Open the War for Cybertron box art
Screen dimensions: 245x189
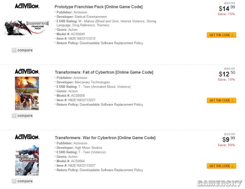click(x=27, y=160)
